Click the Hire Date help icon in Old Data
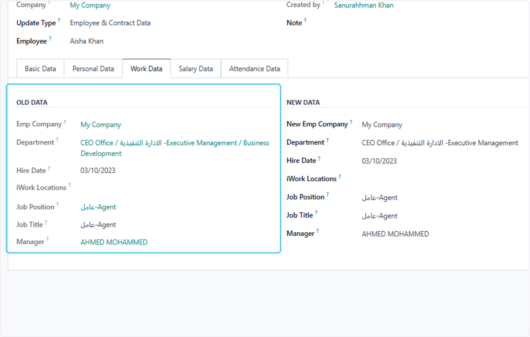This screenshot has height=337, width=530. click(x=49, y=168)
